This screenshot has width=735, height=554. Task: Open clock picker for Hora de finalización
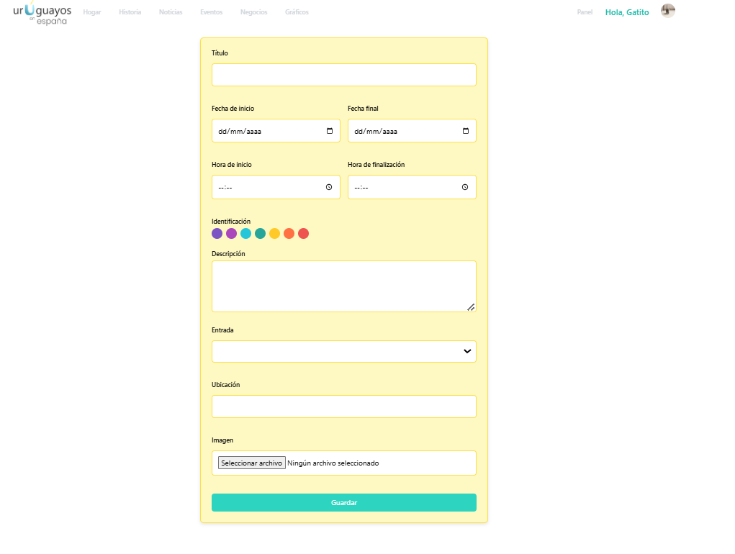[x=465, y=187]
